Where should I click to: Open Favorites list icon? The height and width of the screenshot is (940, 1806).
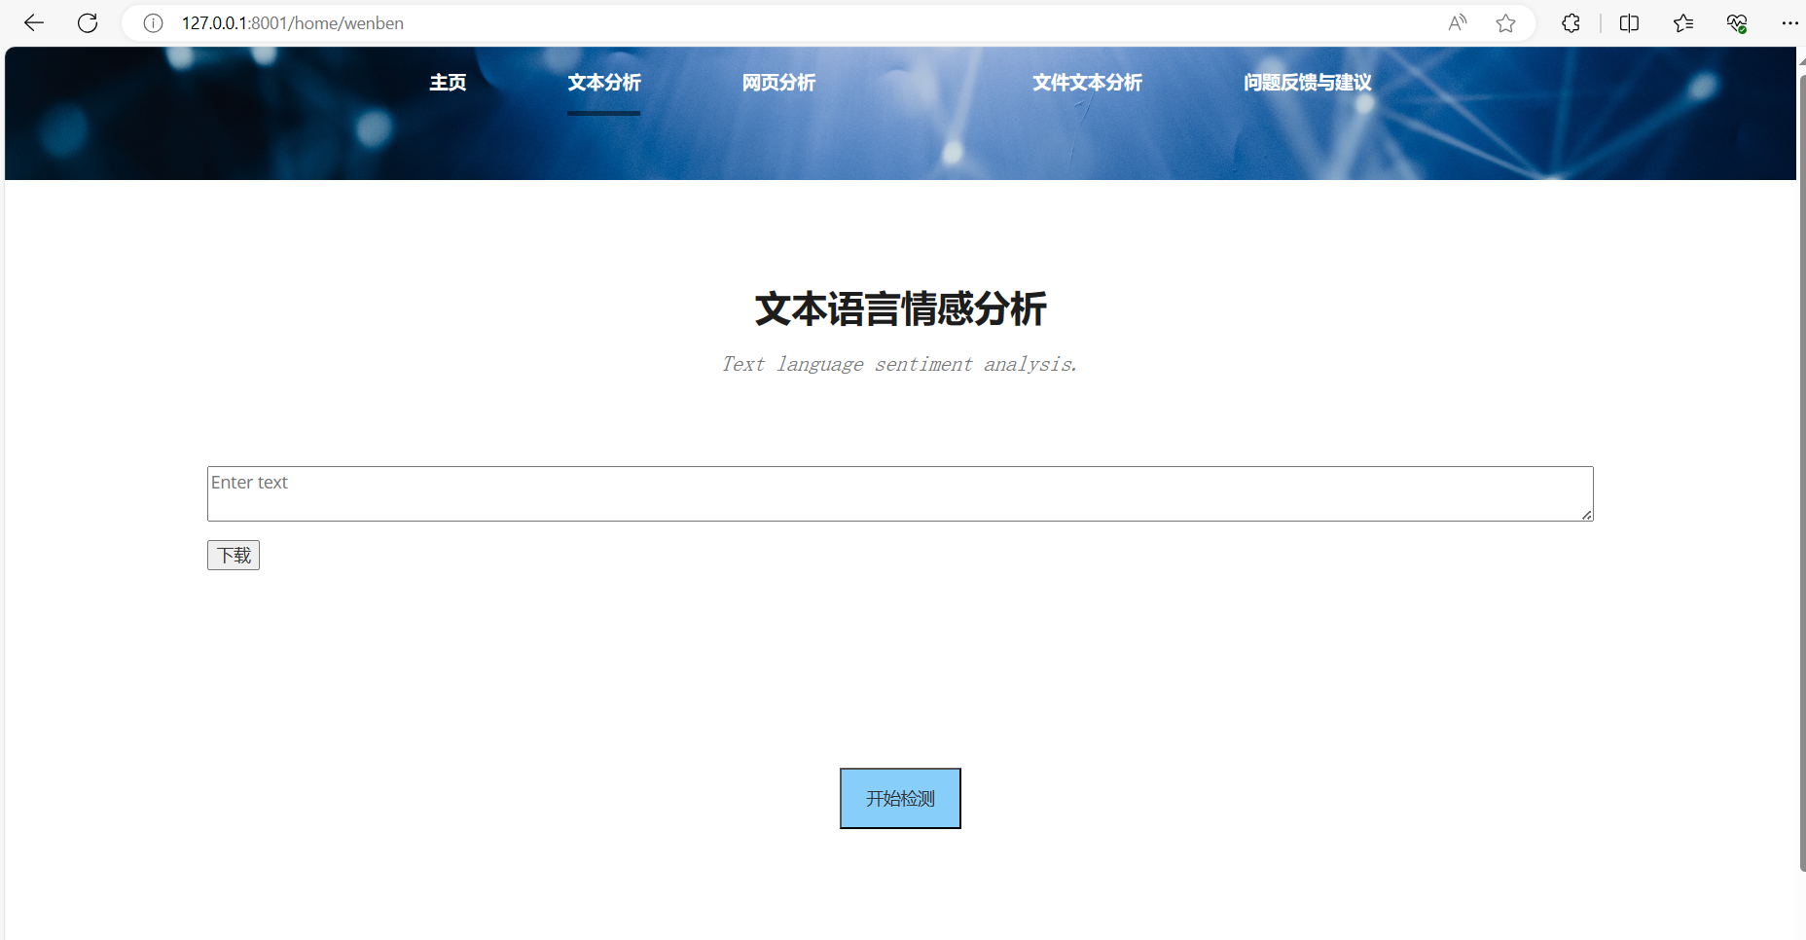[x=1683, y=23]
